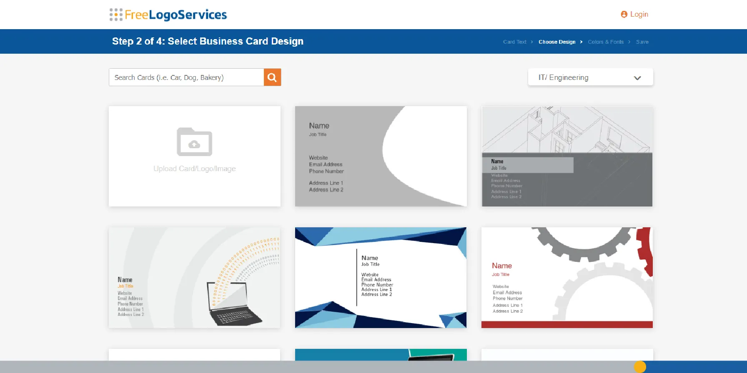The width and height of the screenshot is (747, 373).
Task: Select the blue geometric polygon card design
Action: (x=381, y=277)
